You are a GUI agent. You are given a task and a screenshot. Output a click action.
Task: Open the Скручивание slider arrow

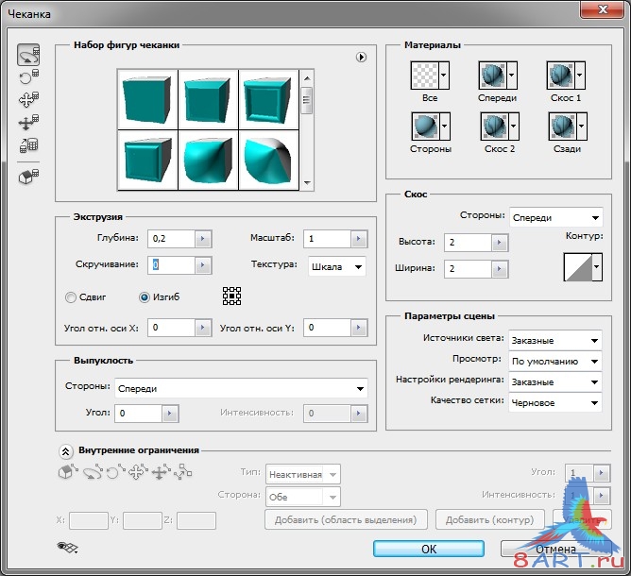203,265
